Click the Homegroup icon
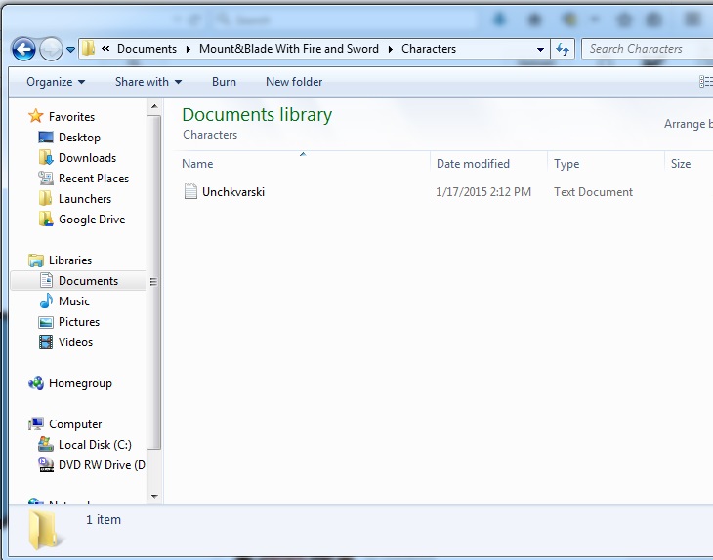This screenshot has width=713, height=560. [36, 382]
